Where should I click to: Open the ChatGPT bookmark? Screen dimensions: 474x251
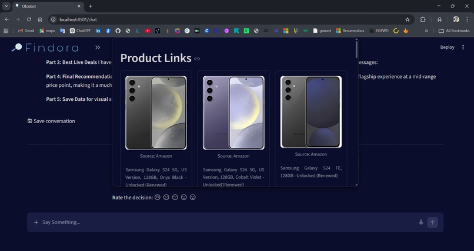pyautogui.click(x=80, y=30)
